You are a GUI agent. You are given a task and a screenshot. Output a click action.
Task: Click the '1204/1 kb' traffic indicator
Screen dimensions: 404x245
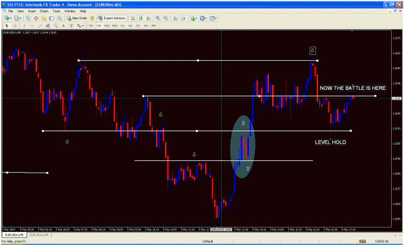click(381, 241)
